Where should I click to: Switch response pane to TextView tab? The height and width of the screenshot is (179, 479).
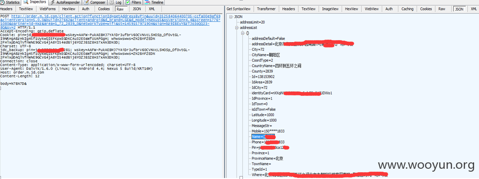[309, 9]
